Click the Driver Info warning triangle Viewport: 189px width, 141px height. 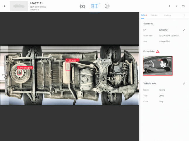tap(158, 51)
